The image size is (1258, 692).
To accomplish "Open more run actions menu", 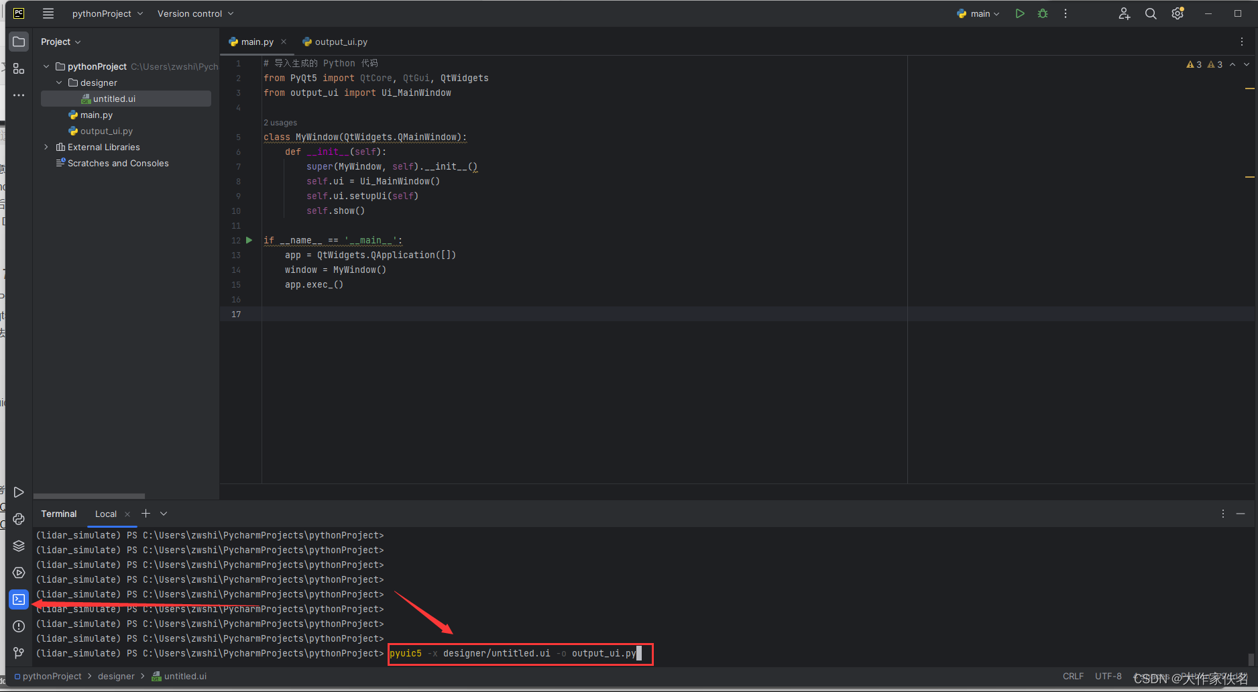I will click(1066, 13).
